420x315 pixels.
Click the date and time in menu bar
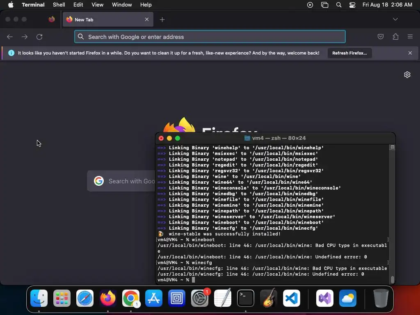pos(387,5)
